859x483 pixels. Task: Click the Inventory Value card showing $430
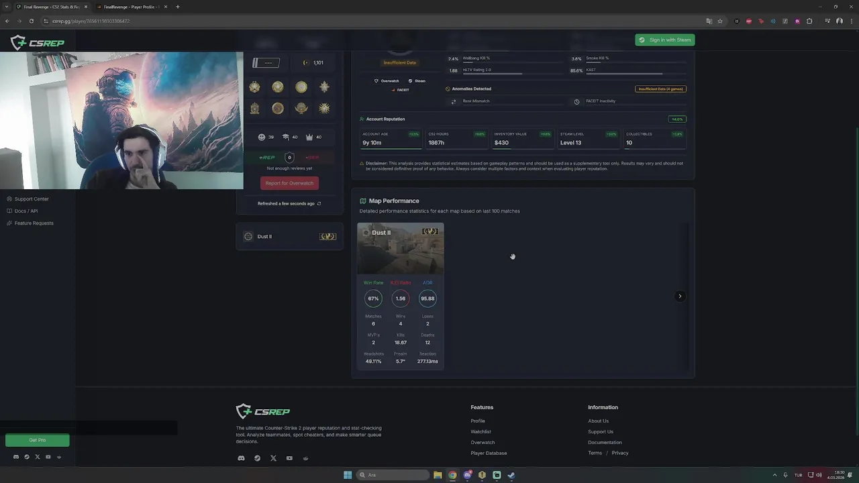522,139
